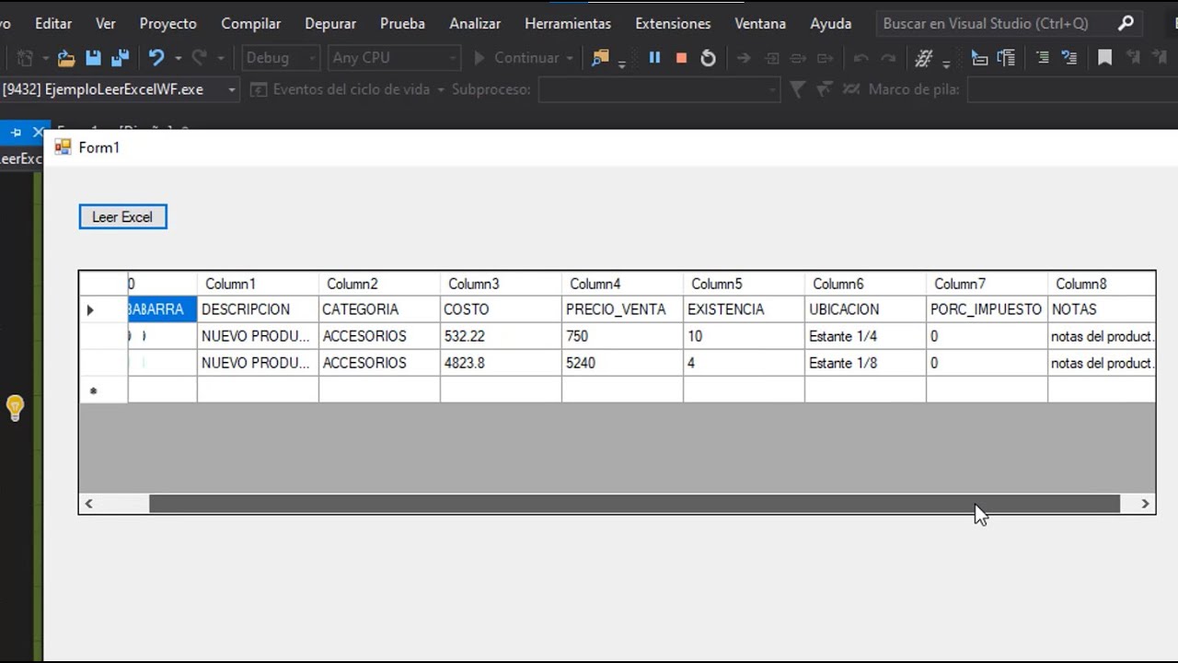
Task: Click the Column1 header
Action: pyautogui.click(x=258, y=284)
